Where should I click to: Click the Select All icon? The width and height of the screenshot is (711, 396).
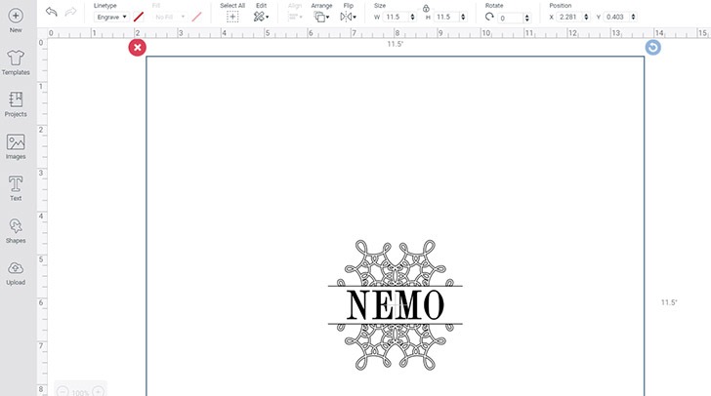[232, 18]
